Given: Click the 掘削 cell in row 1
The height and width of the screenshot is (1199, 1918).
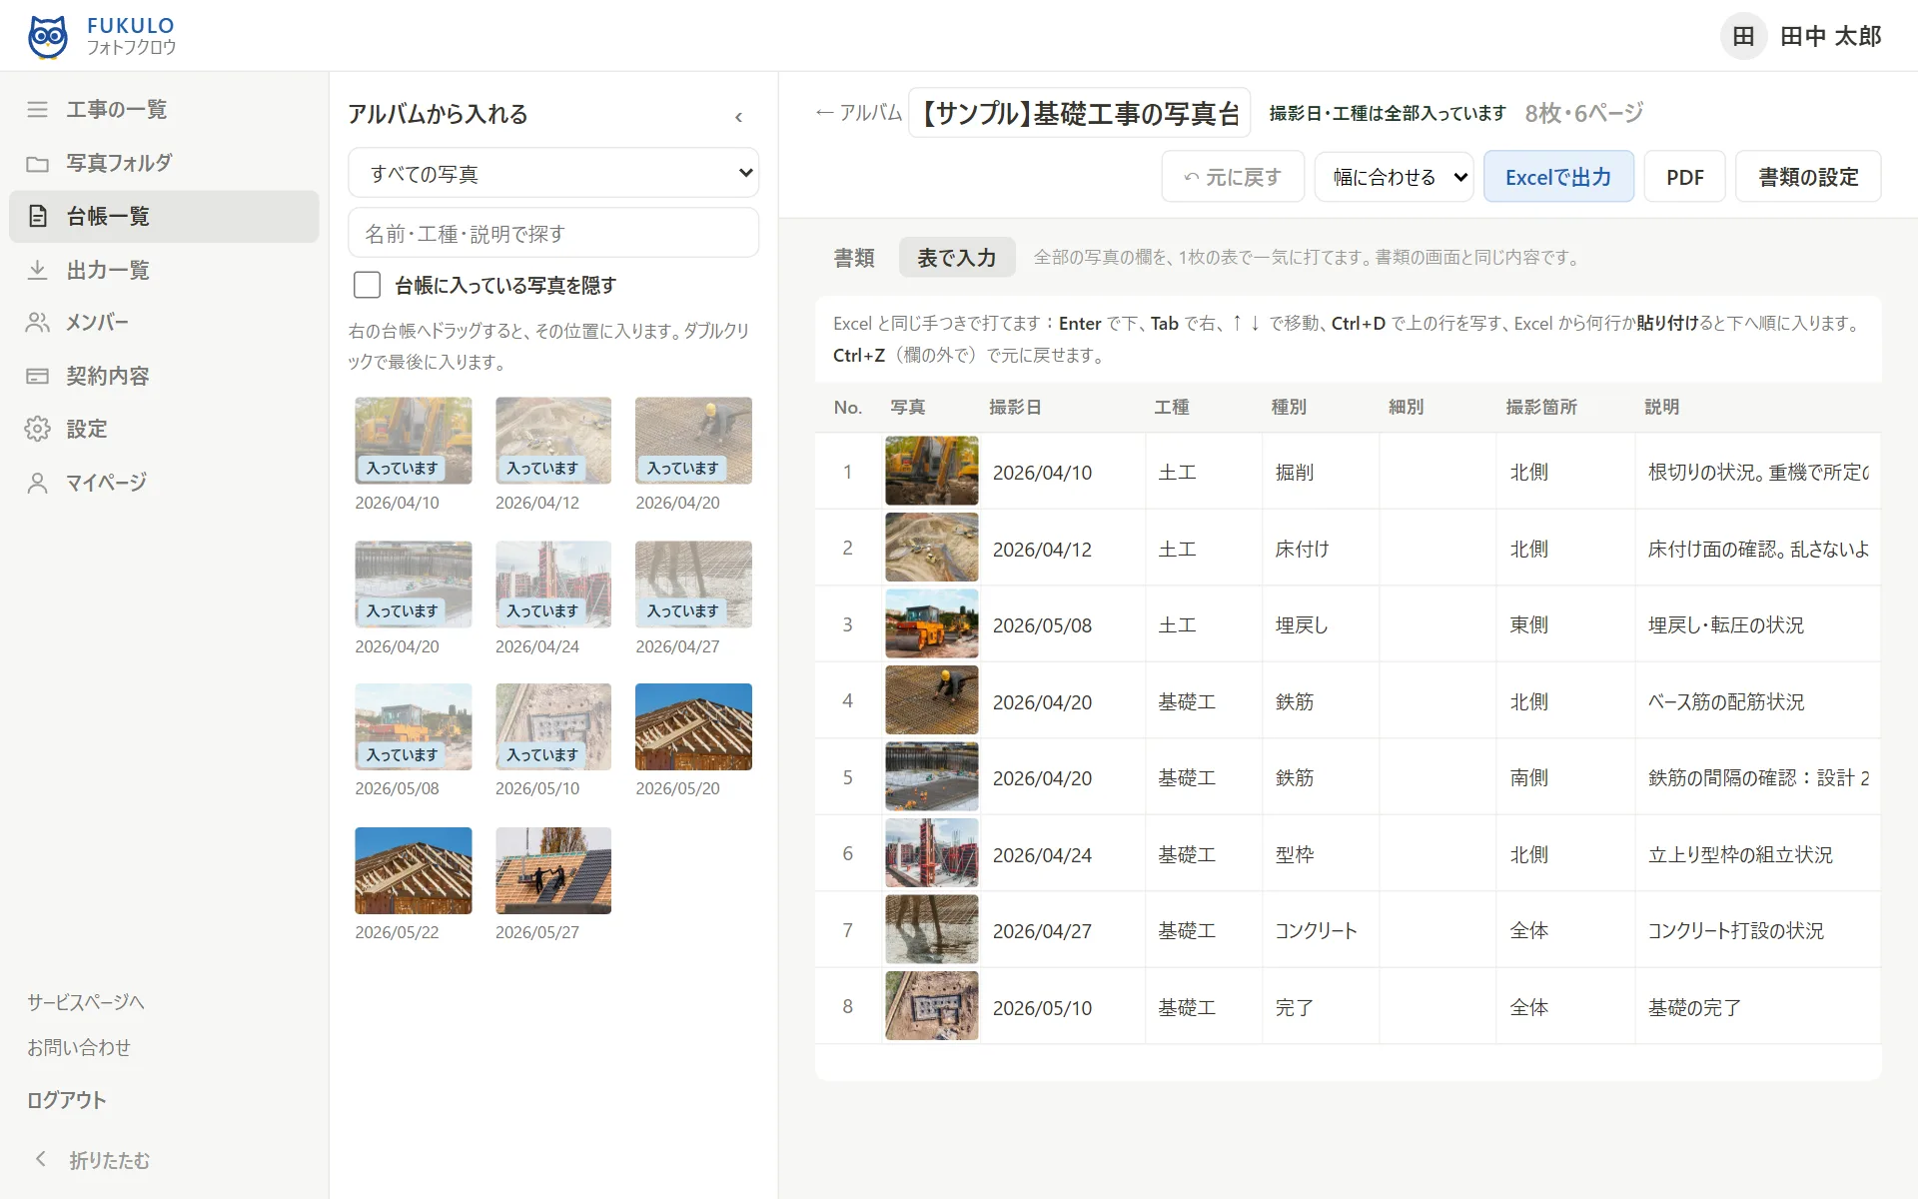Looking at the screenshot, I should (1321, 472).
